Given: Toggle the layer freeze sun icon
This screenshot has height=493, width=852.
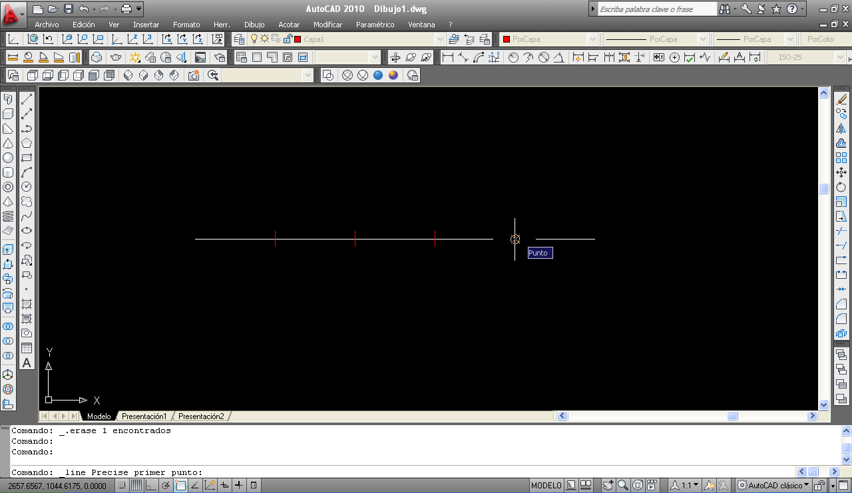Looking at the screenshot, I should 264,39.
